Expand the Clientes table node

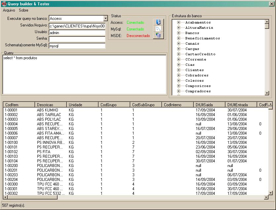point(178,70)
